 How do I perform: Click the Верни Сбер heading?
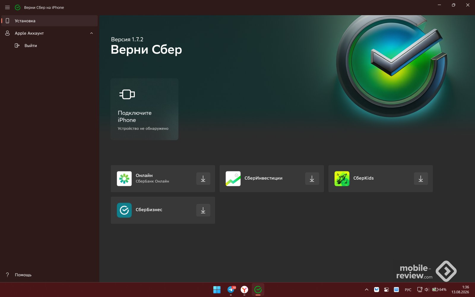tap(146, 50)
